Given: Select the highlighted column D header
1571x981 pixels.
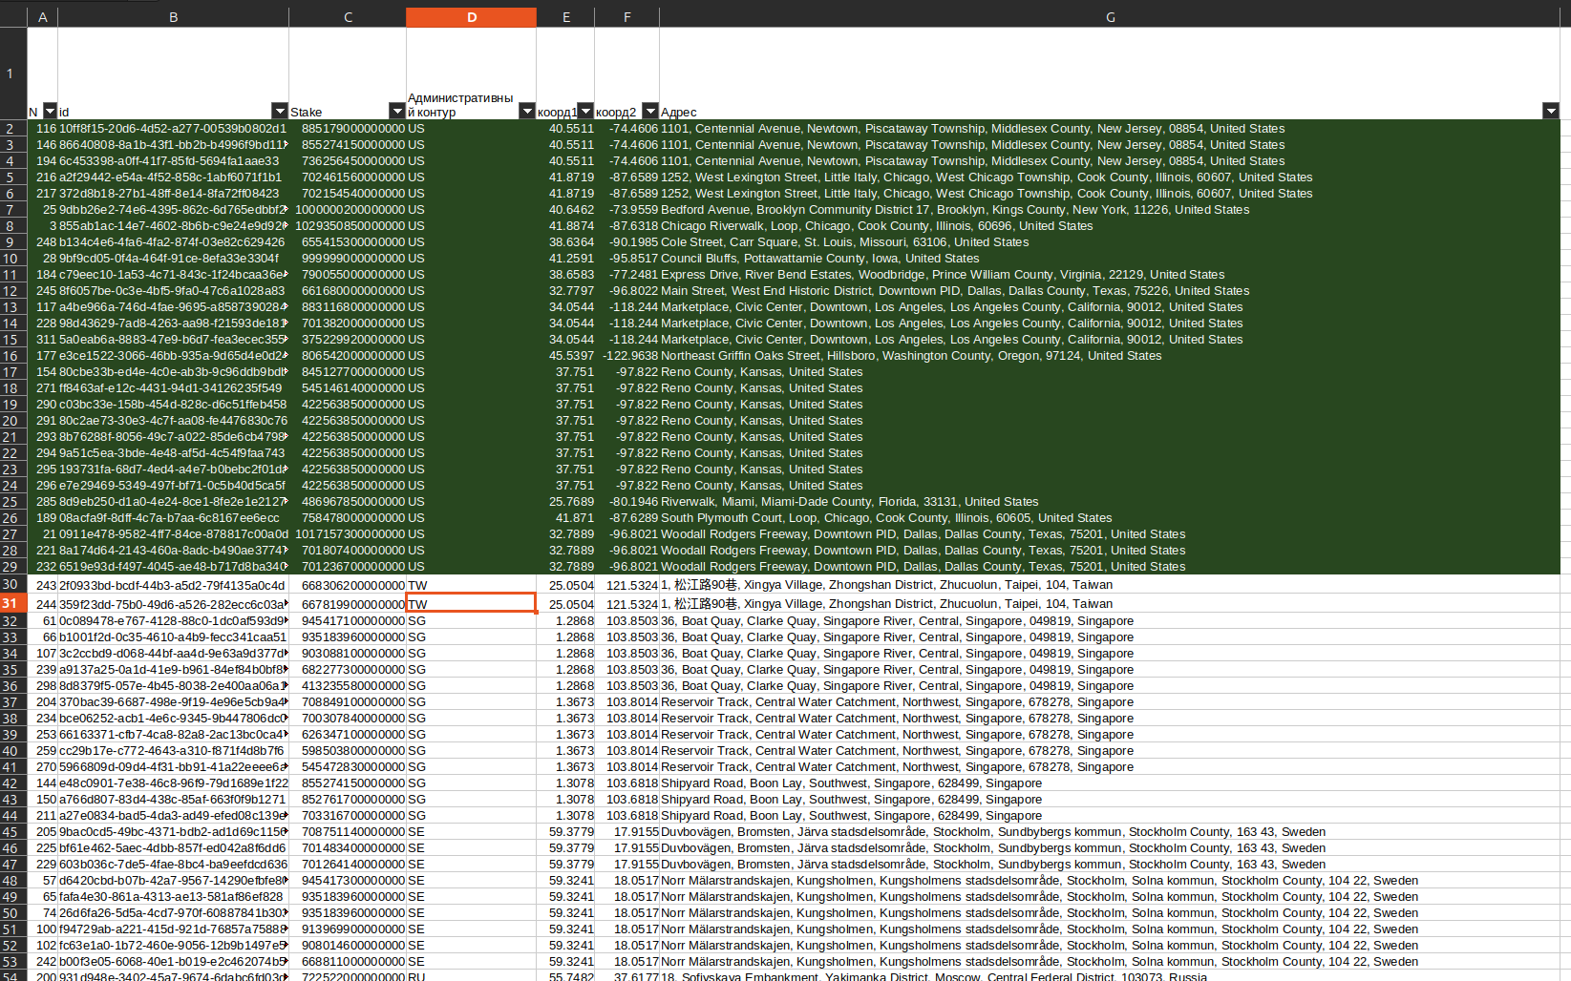Looking at the screenshot, I should (471, 17).
